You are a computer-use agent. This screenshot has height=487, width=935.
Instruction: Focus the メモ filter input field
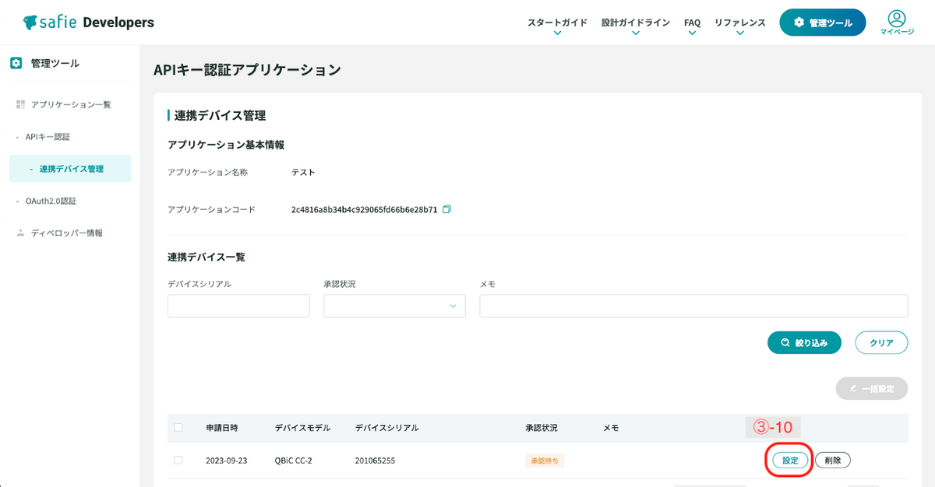pos(693,306)
